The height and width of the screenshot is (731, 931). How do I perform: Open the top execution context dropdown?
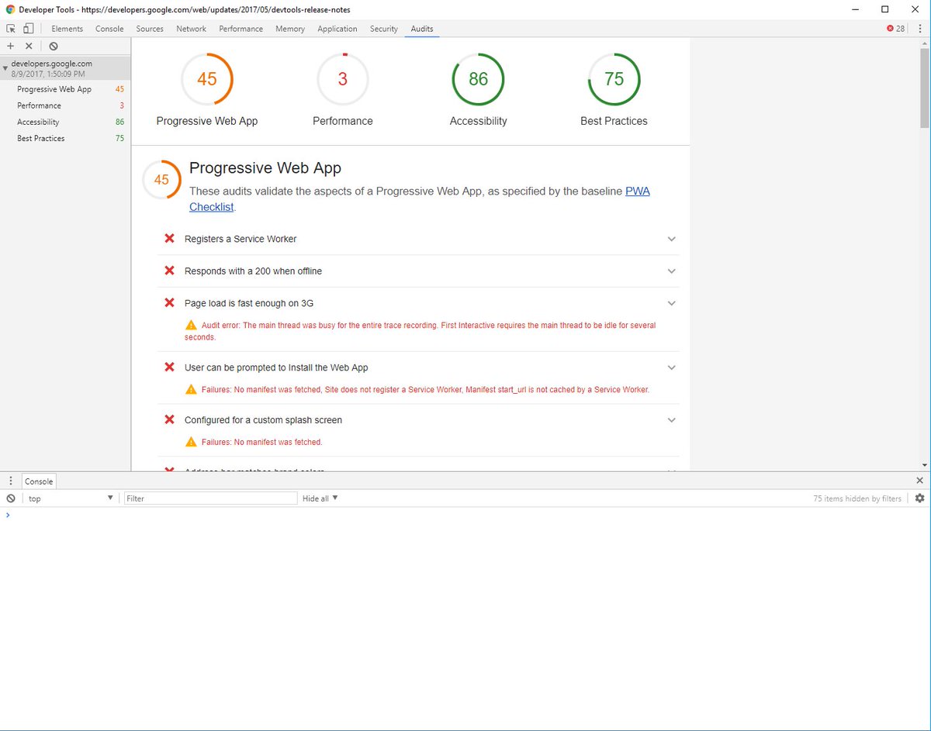click(x=70, y=498)
